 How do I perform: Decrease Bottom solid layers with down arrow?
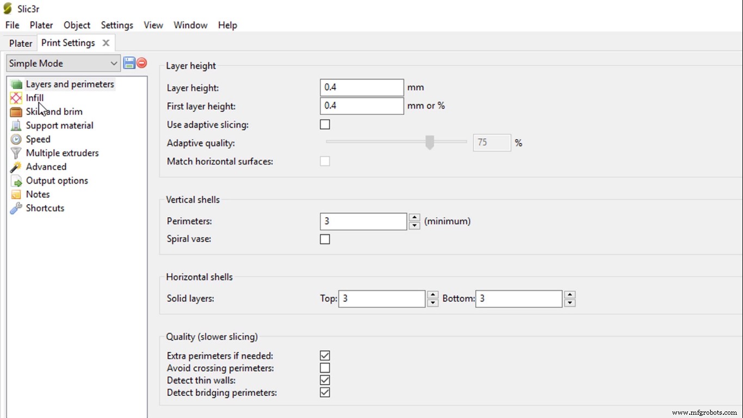(x=569, y=303)
